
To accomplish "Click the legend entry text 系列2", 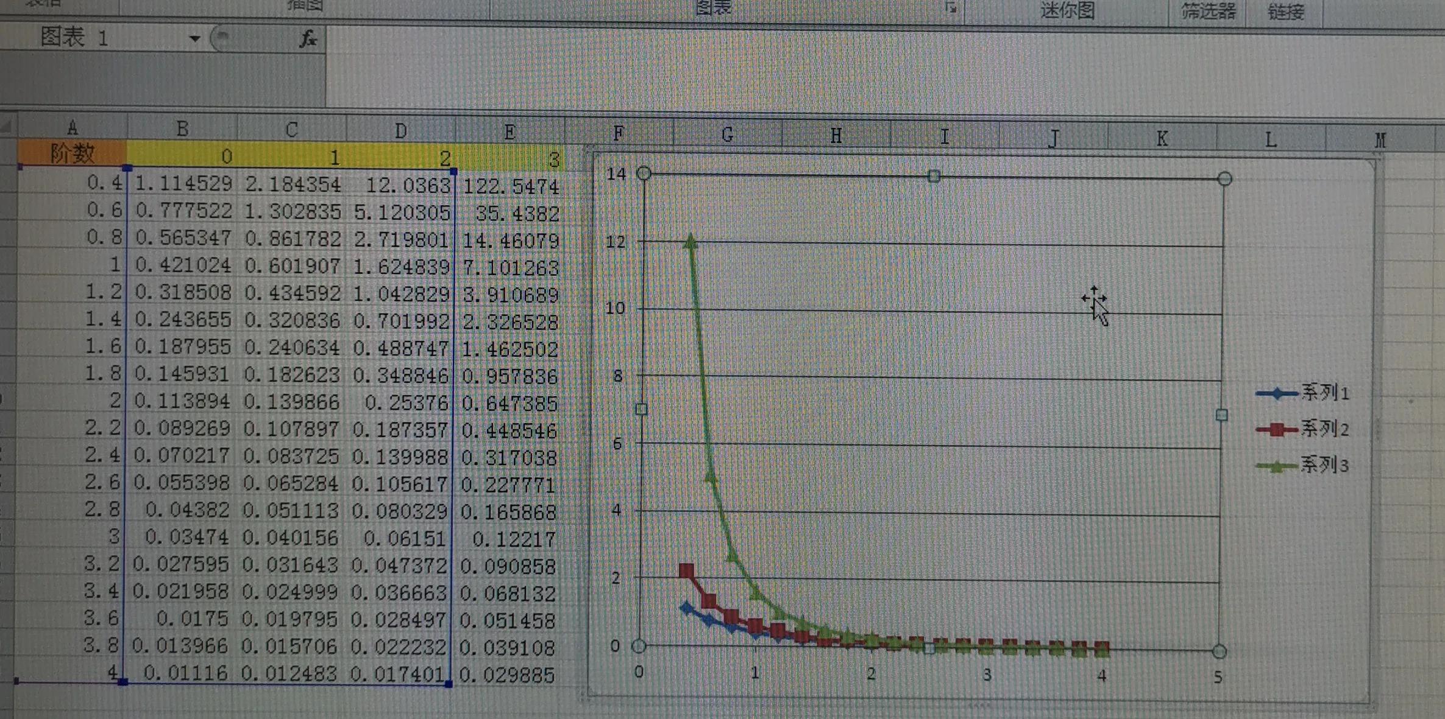I will (x=1326, y=429).
